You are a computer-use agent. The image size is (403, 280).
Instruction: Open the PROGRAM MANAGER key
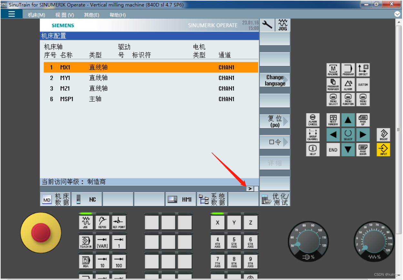[333, 85]
